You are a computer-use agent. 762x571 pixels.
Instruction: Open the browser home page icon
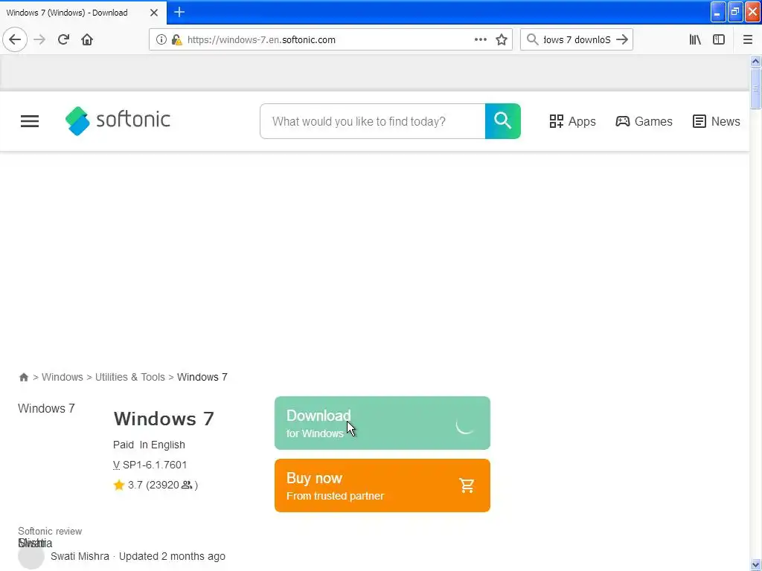point(87,39)
